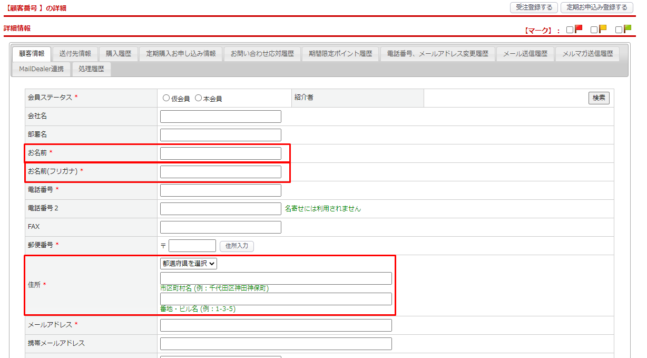647x358 pixels.
Task: Focus the お名前 text field
Action: tap(220, 153)
